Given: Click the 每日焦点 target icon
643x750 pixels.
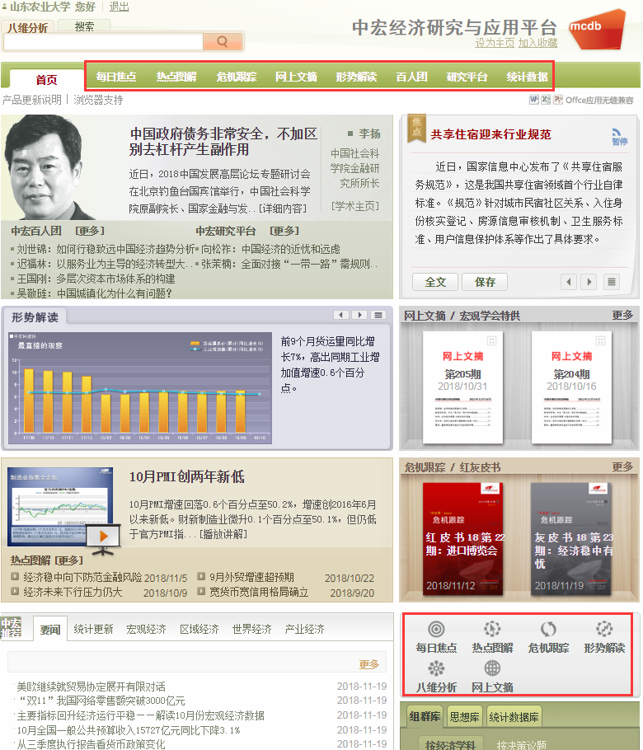Looking at the screenshot, I should (437, 629).
